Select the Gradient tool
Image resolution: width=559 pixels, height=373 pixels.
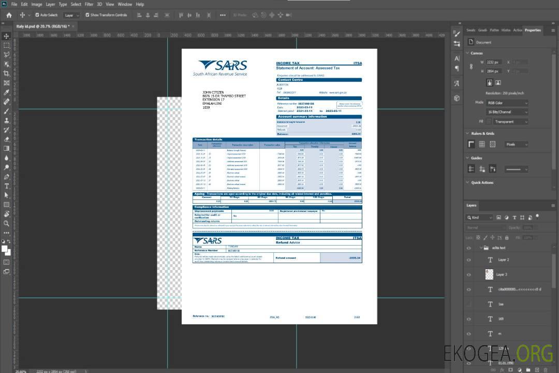(x=6, y=149)
